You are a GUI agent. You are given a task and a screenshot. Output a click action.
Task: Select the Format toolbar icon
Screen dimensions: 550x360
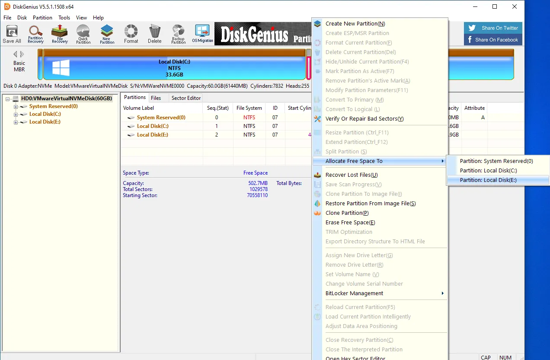pos(131,34)
